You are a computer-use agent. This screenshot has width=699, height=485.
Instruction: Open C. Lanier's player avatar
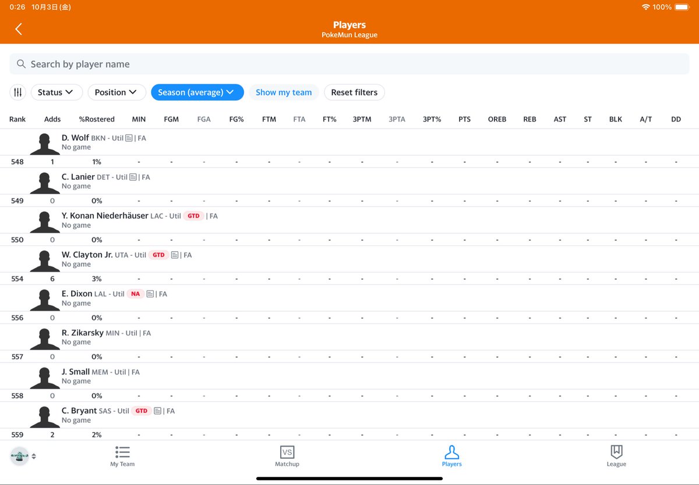point(45,182)
